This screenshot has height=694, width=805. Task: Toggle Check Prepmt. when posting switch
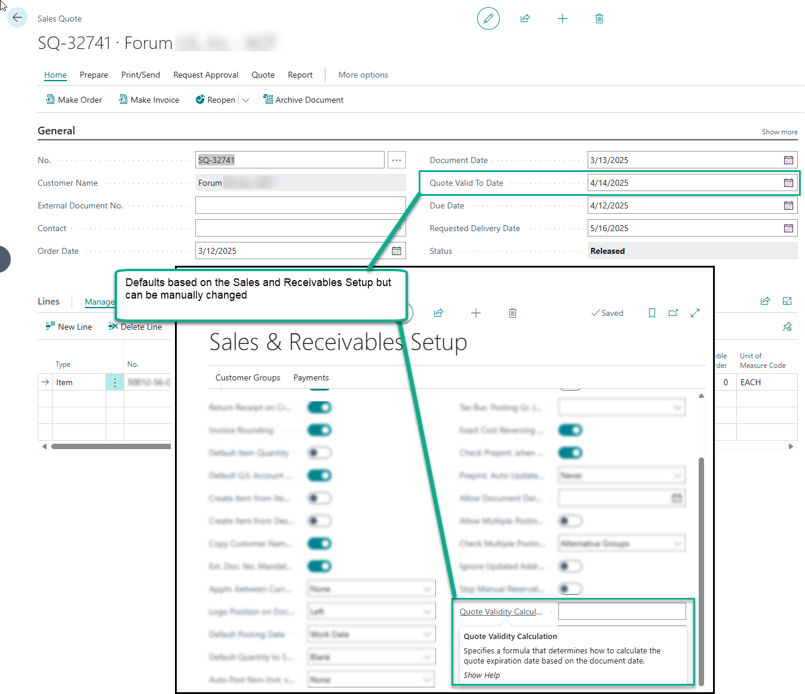(570, 453)
